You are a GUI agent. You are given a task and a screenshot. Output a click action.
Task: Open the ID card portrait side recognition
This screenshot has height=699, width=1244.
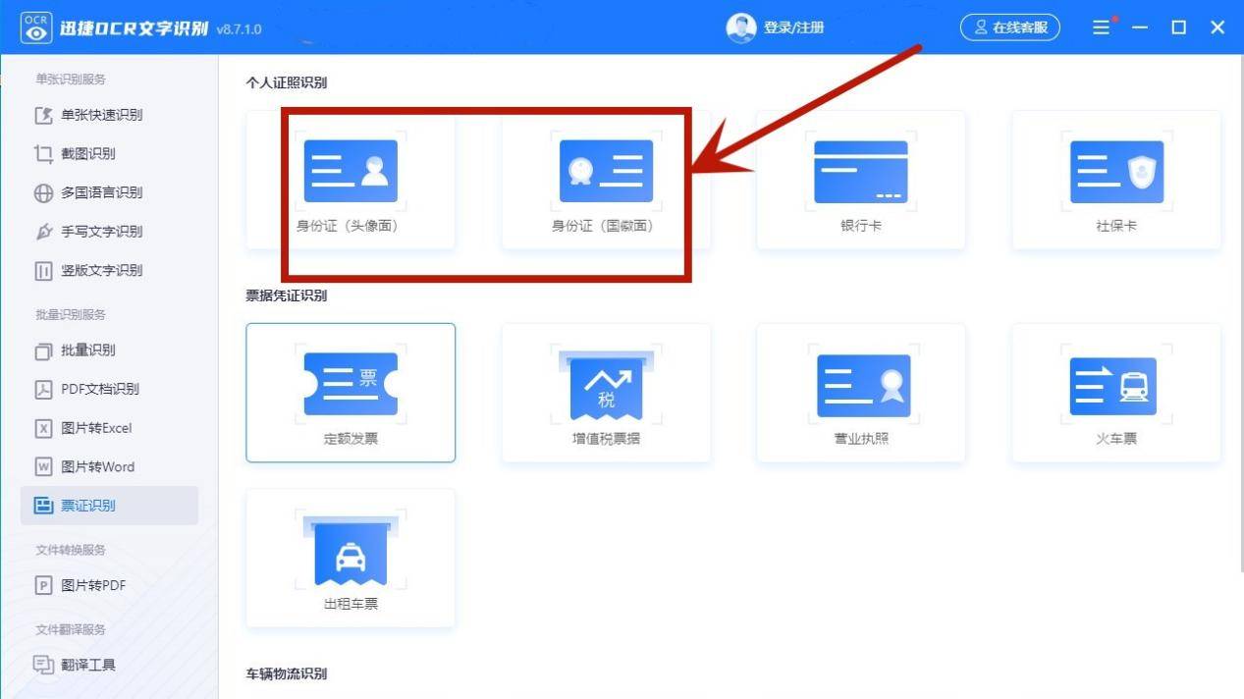tap(351, 172)
